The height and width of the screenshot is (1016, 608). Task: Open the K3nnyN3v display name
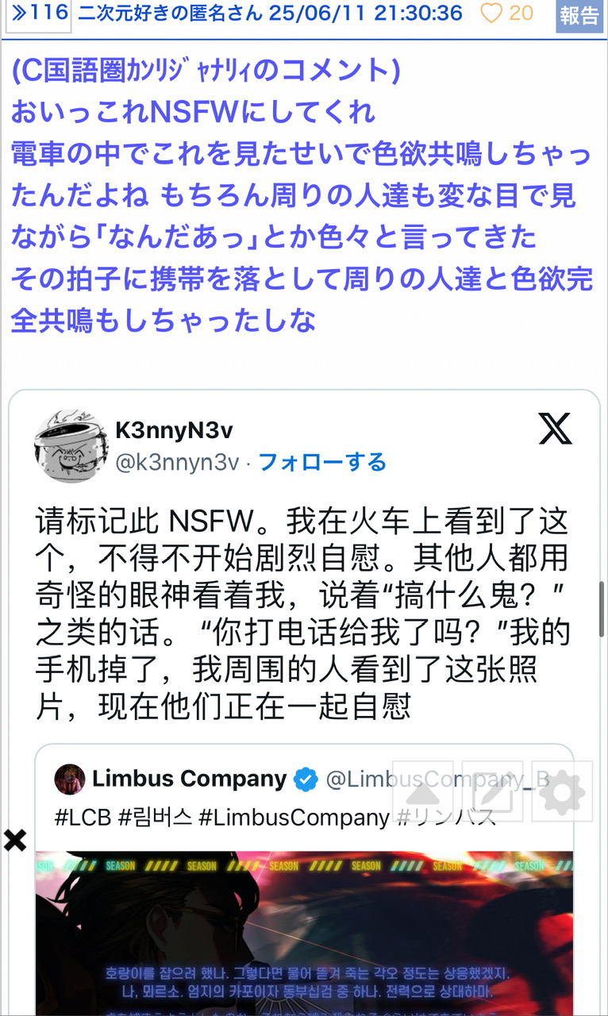coord(175,429)
